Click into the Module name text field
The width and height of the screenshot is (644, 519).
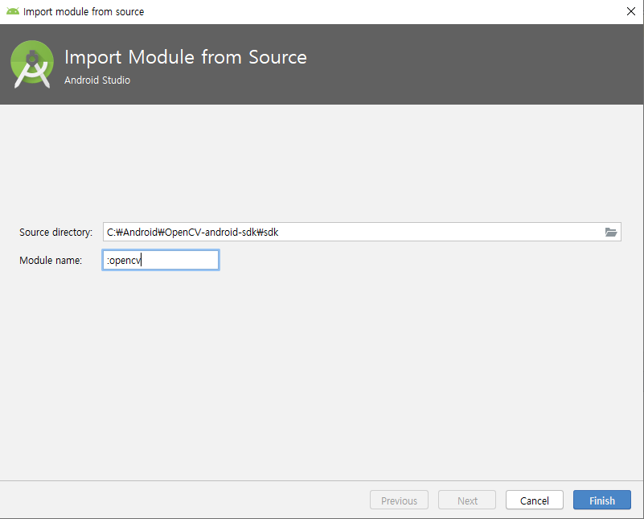coord(161,260)
